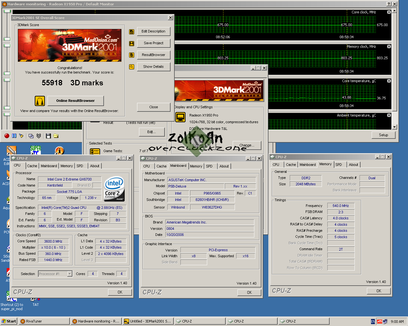Click the 3DMark2001 score banner image
408x326 pixels.
tap(69, 45)
